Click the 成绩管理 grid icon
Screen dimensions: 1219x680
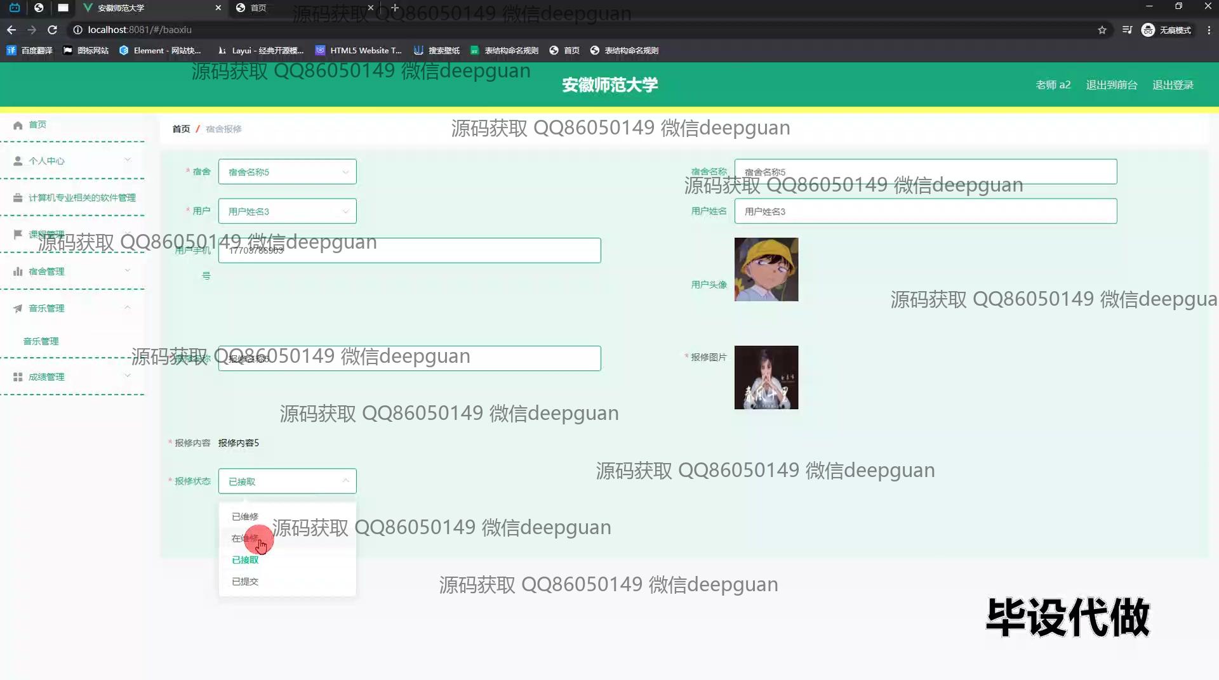(18, 377)
